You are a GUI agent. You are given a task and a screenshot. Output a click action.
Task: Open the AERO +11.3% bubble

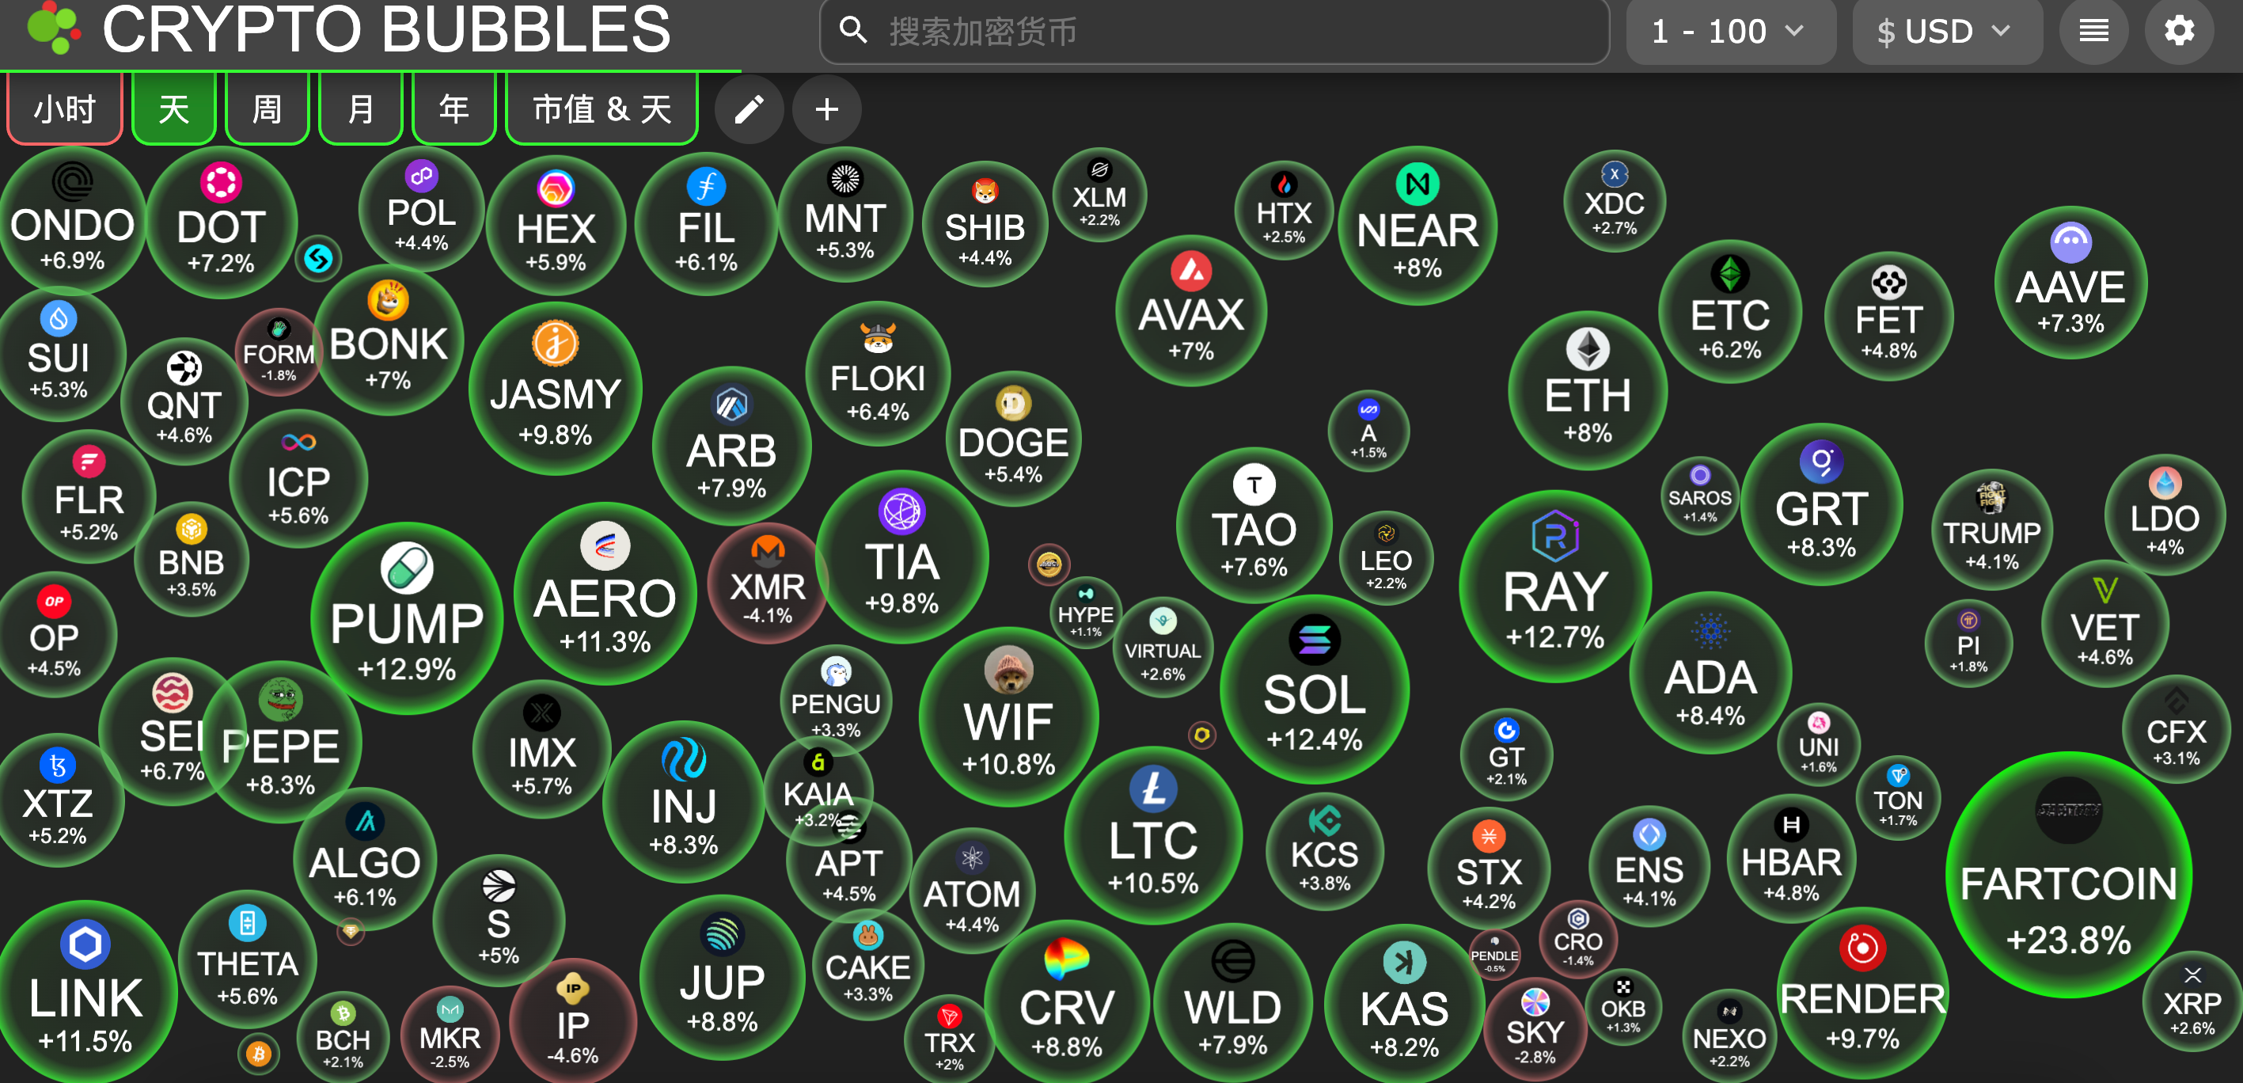(x=605, y=593)
